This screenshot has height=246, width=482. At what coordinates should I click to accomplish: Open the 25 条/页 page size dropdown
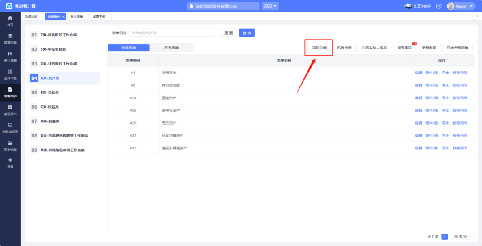tap(463, 237)
